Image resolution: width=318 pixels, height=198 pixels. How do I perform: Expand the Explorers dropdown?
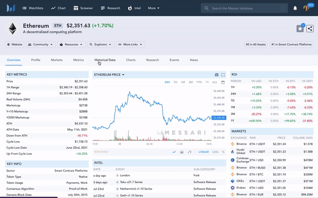point(101,44)
